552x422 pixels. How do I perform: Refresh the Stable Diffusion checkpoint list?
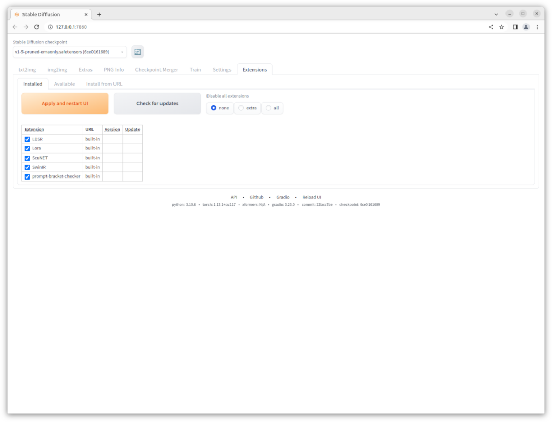point(137,51)
